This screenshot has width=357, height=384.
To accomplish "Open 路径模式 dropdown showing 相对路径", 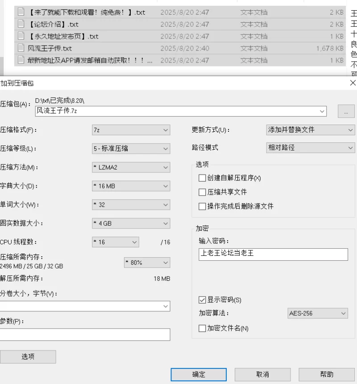I will pos(311,148).
